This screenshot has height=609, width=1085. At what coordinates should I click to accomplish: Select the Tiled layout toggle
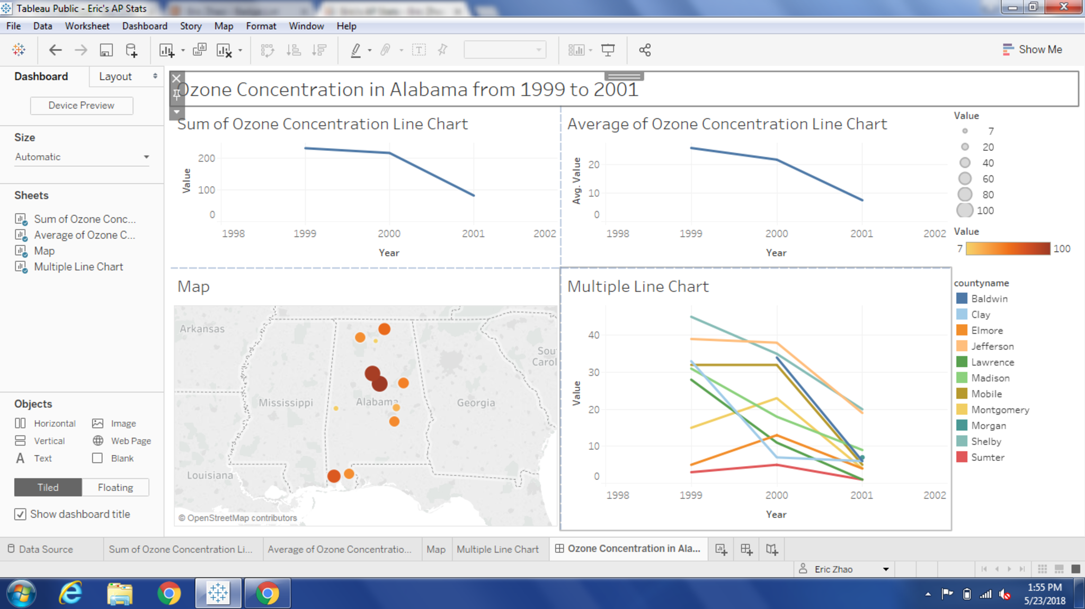[x=48, y=487]
